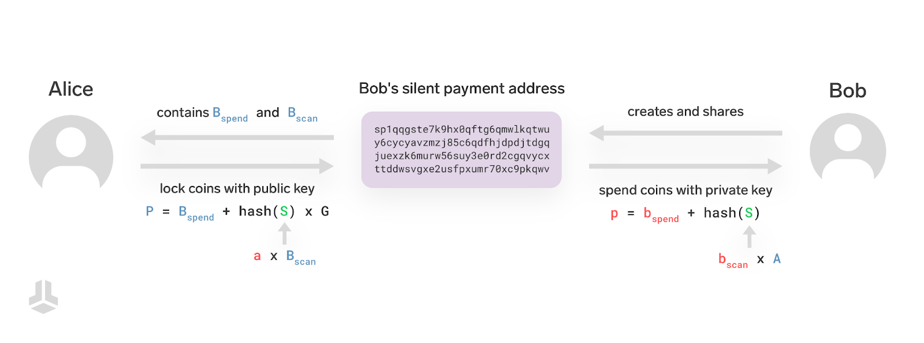The width and height of the screenshot is (924, 343).
Task: Click the up arrow below Alice's hash(S)
Action: pos(284,234)
